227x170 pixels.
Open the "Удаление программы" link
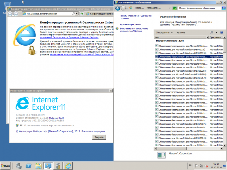pos(130,24)
